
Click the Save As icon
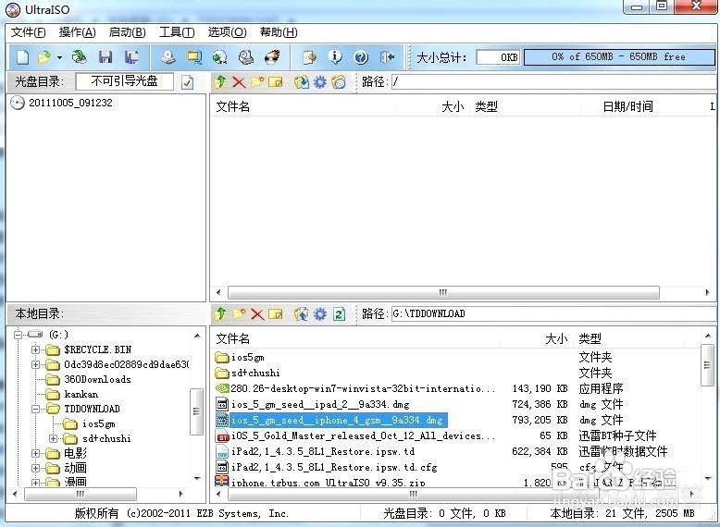(x=131, y=57)
